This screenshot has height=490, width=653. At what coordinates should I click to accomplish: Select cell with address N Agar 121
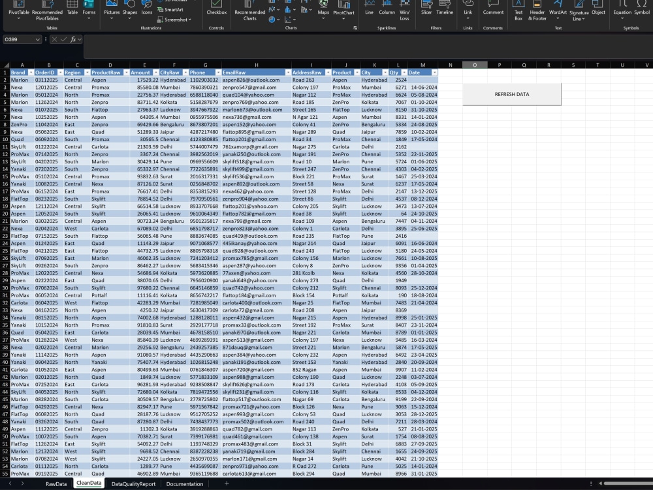[311, 117]
